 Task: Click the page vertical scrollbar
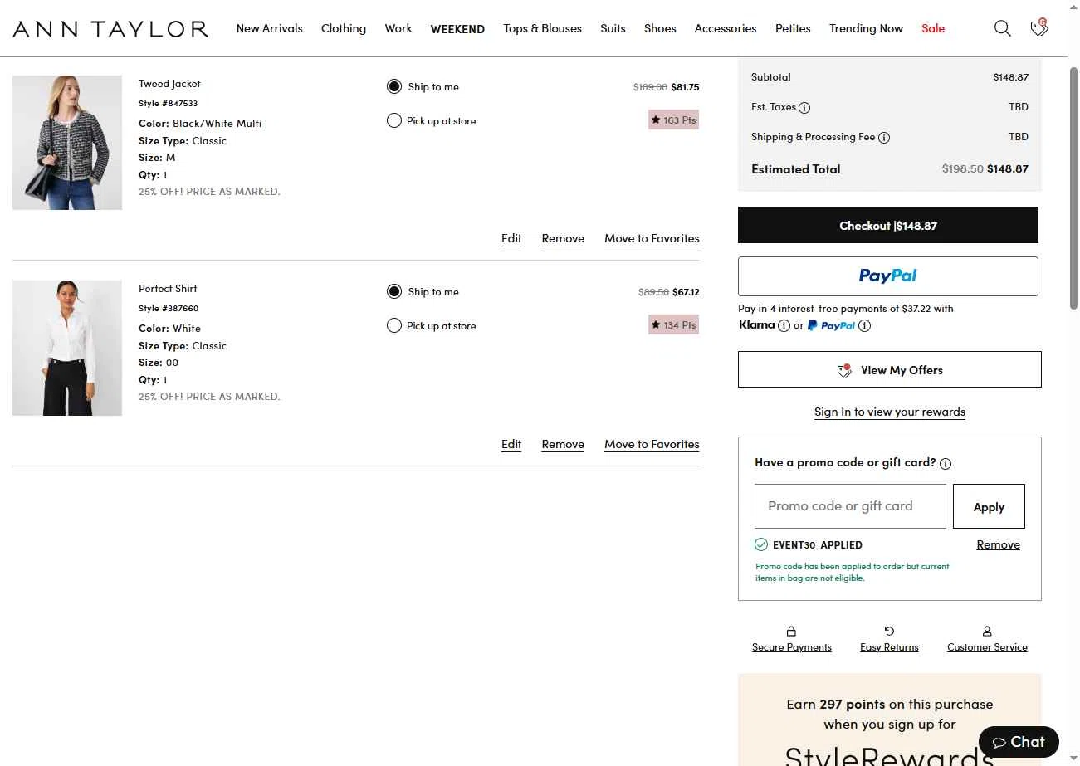pyautogui.click(x=1073, y=191)
